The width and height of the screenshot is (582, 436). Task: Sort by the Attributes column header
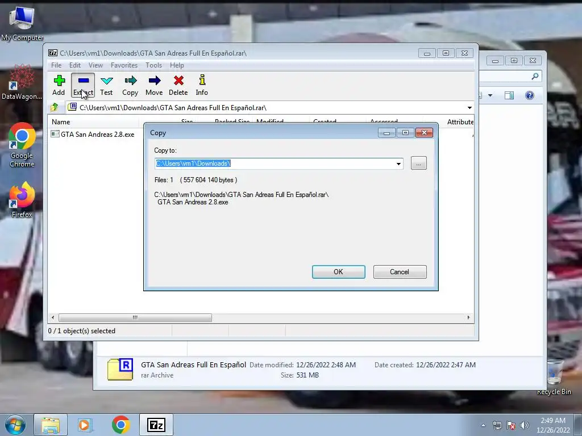pyautogui.click(x=459, y=122)
